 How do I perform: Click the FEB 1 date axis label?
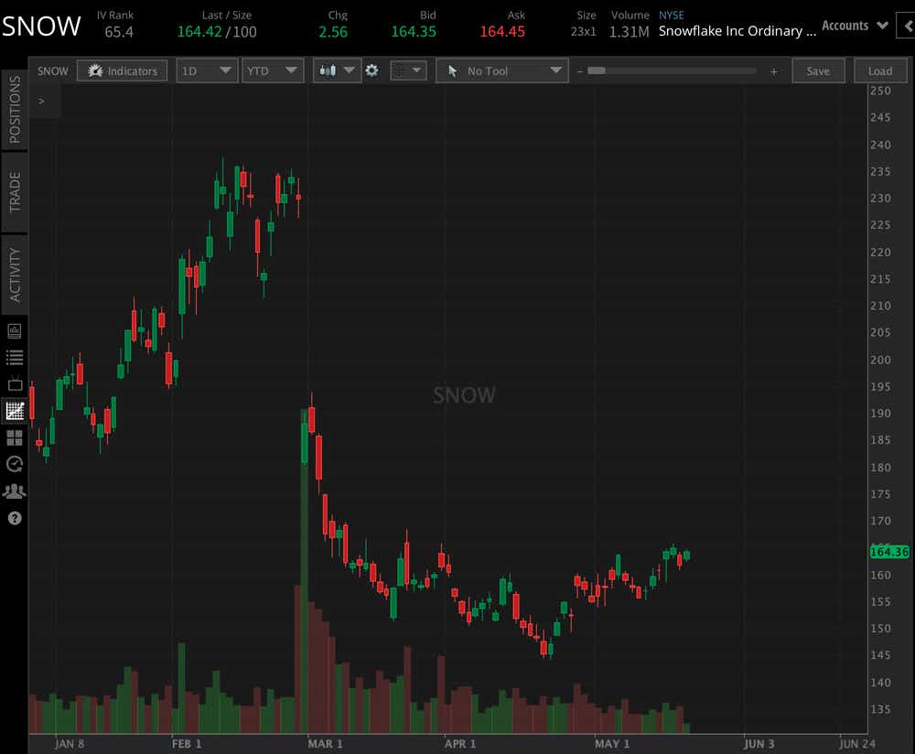pyautogui.click(x=187, y=744)
